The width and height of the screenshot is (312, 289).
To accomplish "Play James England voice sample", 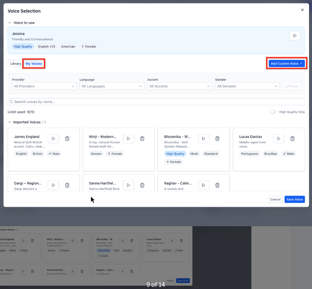I will point(53,139).
